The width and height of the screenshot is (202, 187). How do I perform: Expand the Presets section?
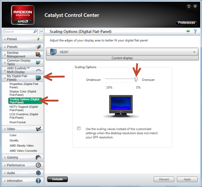5,47
